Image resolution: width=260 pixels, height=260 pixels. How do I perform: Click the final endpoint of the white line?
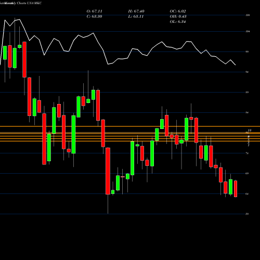click(236, 65)
